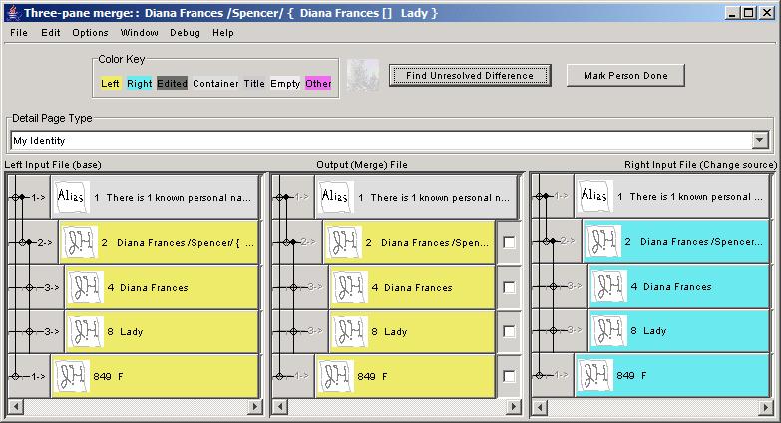
Task: Click the pink Other color key swatch
Action: click(x=318, y=83)
